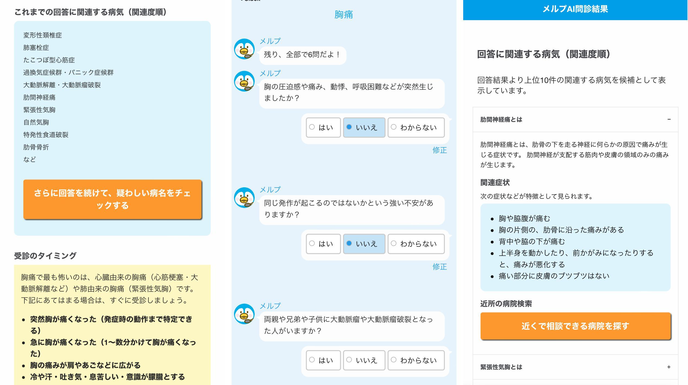Select いいえ for 大動脈瘤 family history question
The height and width of the screenshot is (385, 688).
364,360
